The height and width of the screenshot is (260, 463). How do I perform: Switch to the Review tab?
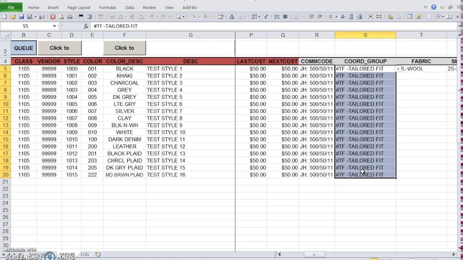[x=149, y=7]
